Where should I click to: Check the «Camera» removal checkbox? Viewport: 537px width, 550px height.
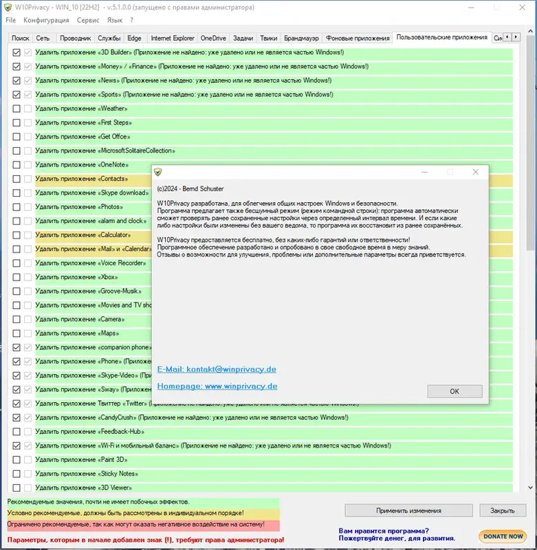tap(17, 319)
